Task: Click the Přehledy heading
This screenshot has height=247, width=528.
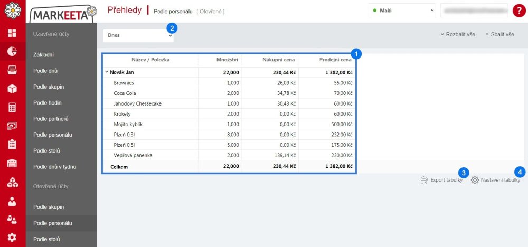Action: click(x=124, y=10)
